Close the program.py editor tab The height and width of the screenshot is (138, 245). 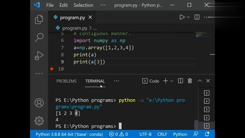90,17
